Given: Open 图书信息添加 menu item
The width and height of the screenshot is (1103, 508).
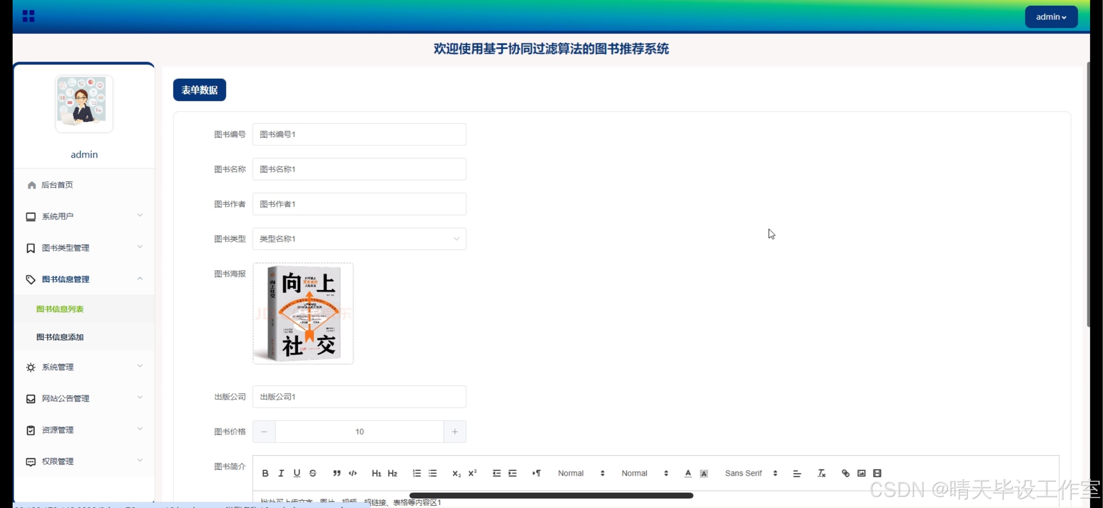Looking at the screenshot, I should (60, 337).
